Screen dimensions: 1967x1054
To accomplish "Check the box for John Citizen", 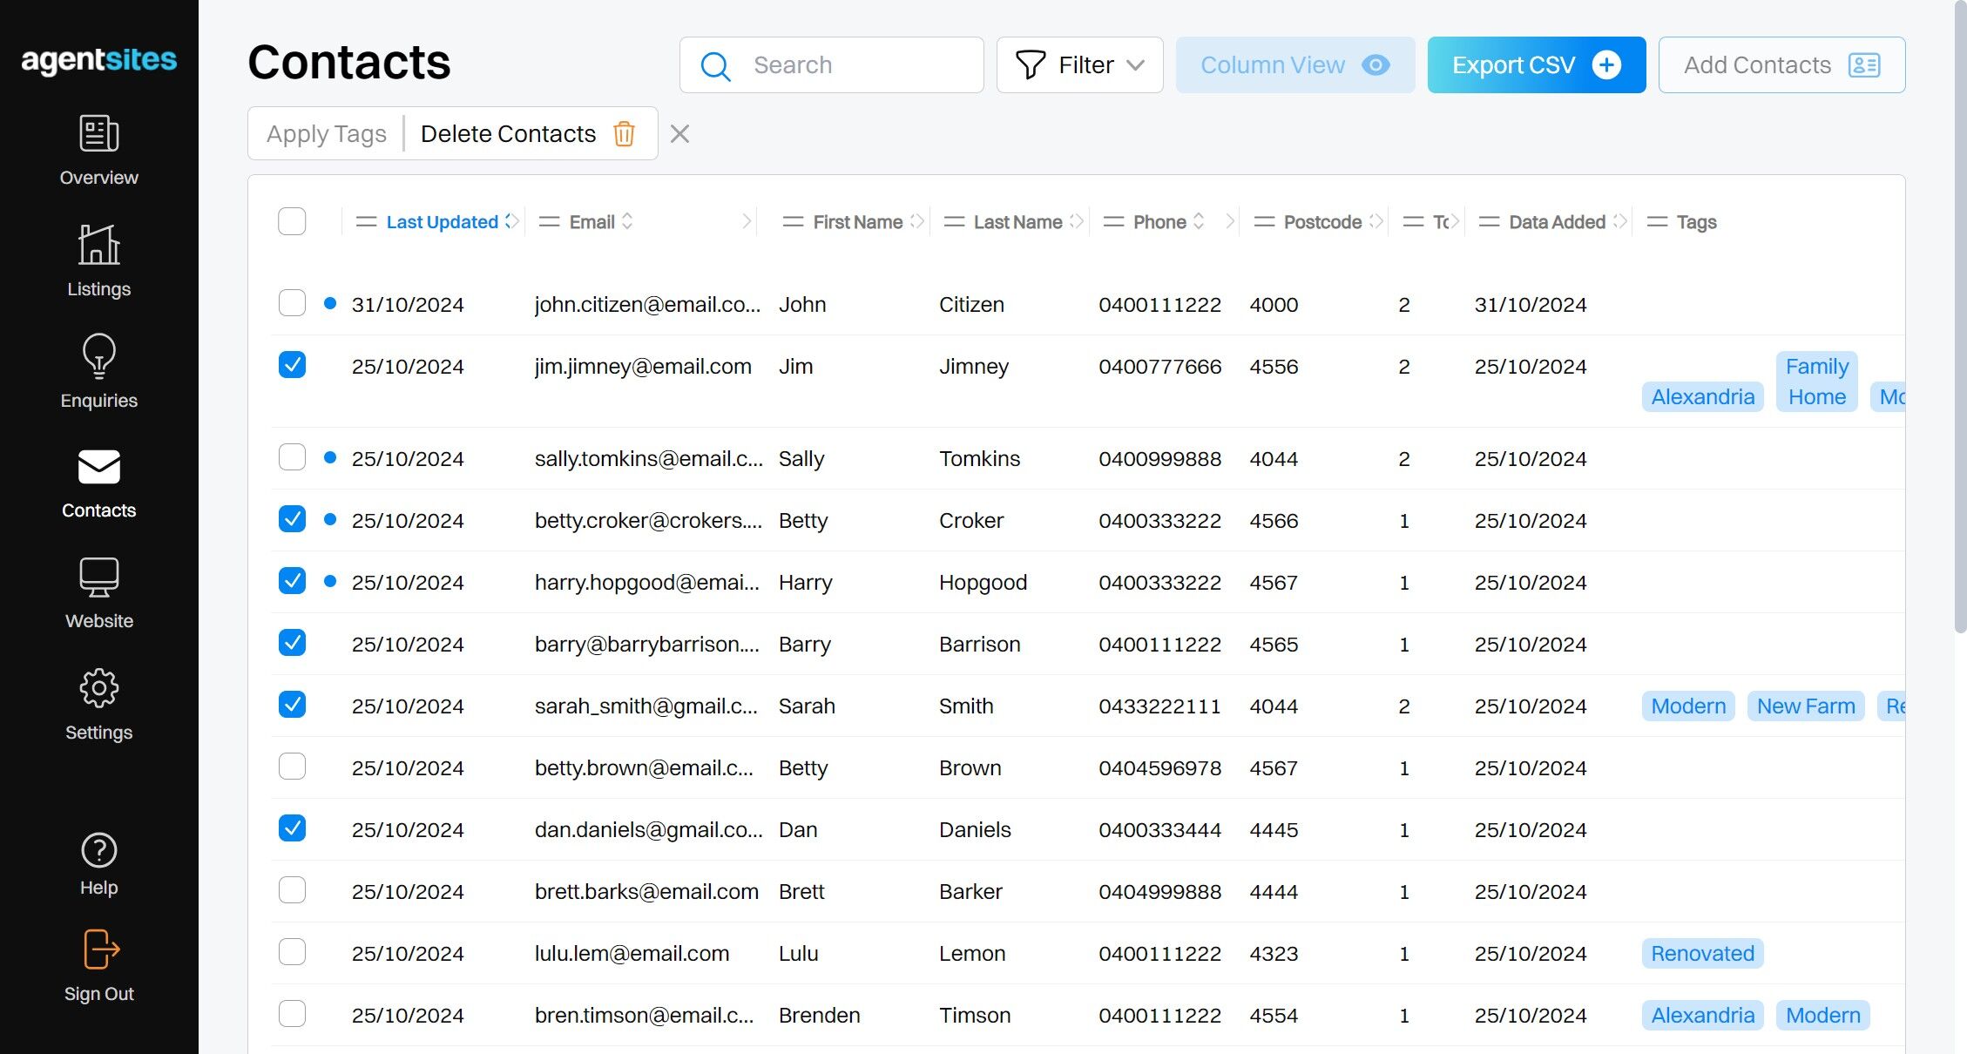I will (292, 303).
